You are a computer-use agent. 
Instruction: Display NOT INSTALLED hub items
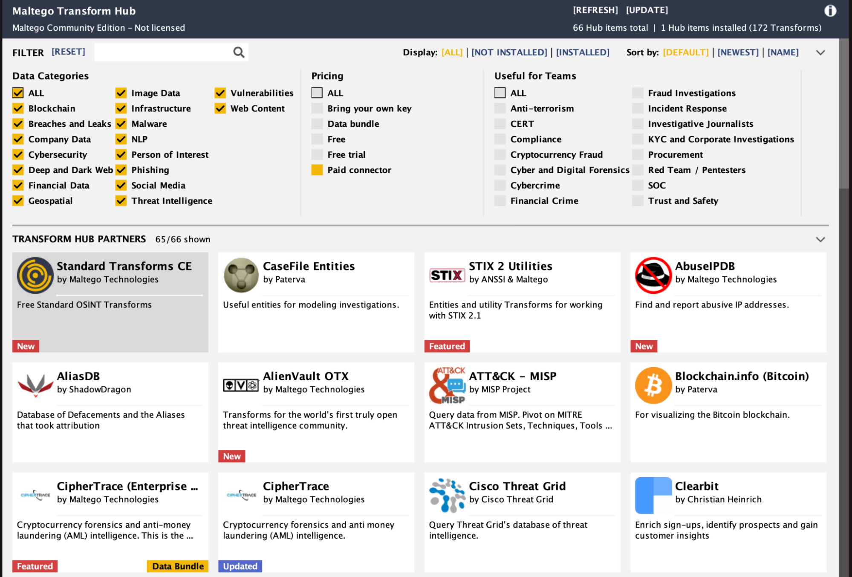pos(509,52)
